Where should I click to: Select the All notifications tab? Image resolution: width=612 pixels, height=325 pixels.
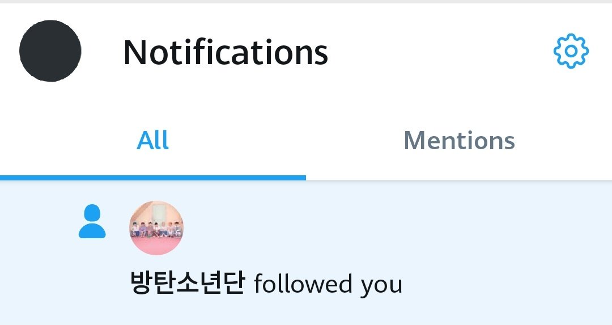152,140
